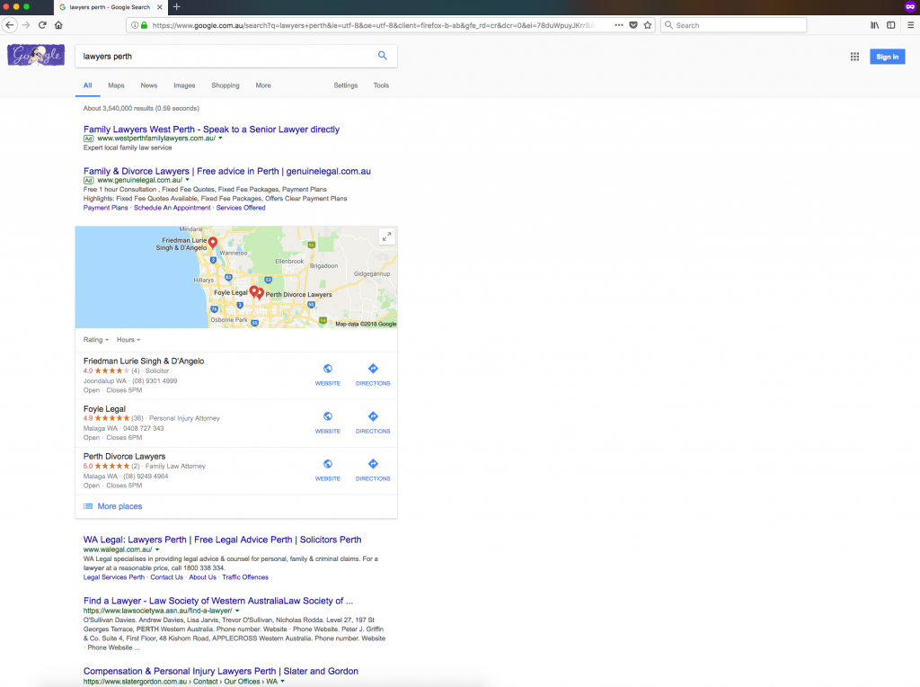This screenshot has width=920, height=687.
Task: Open the Library icon in Firefox toolbar
Action: click(875, 25)
